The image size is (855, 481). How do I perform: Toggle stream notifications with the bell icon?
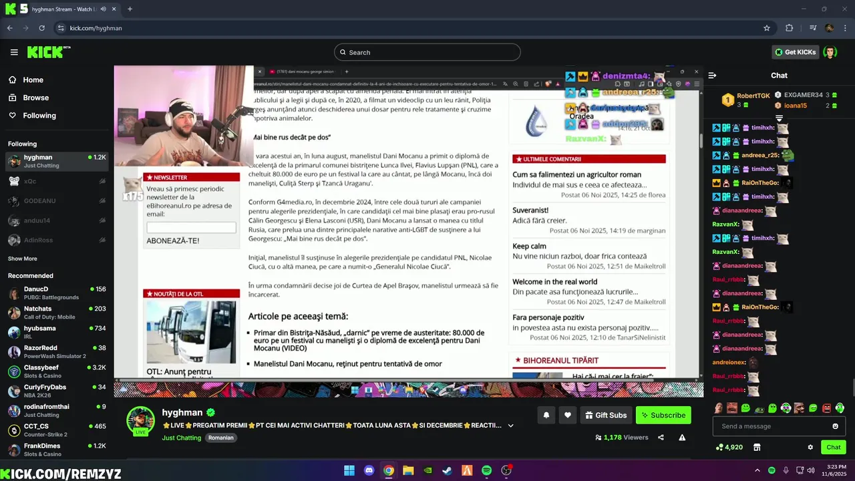coord(546,415)
